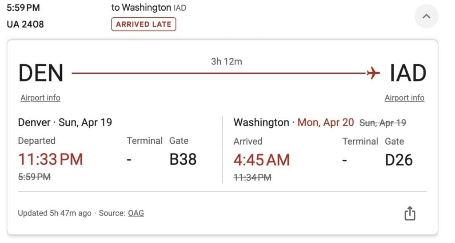Screen dimensions: 455x243
Task: Click the actual departure time 11:33 PM
Action: (x=51, y=159)
